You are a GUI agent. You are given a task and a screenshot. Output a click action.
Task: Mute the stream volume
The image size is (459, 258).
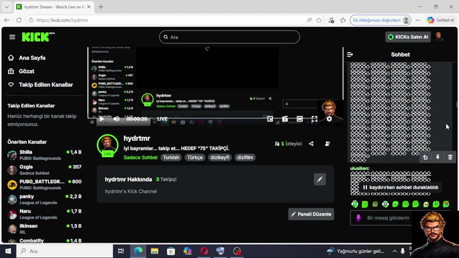117,119
